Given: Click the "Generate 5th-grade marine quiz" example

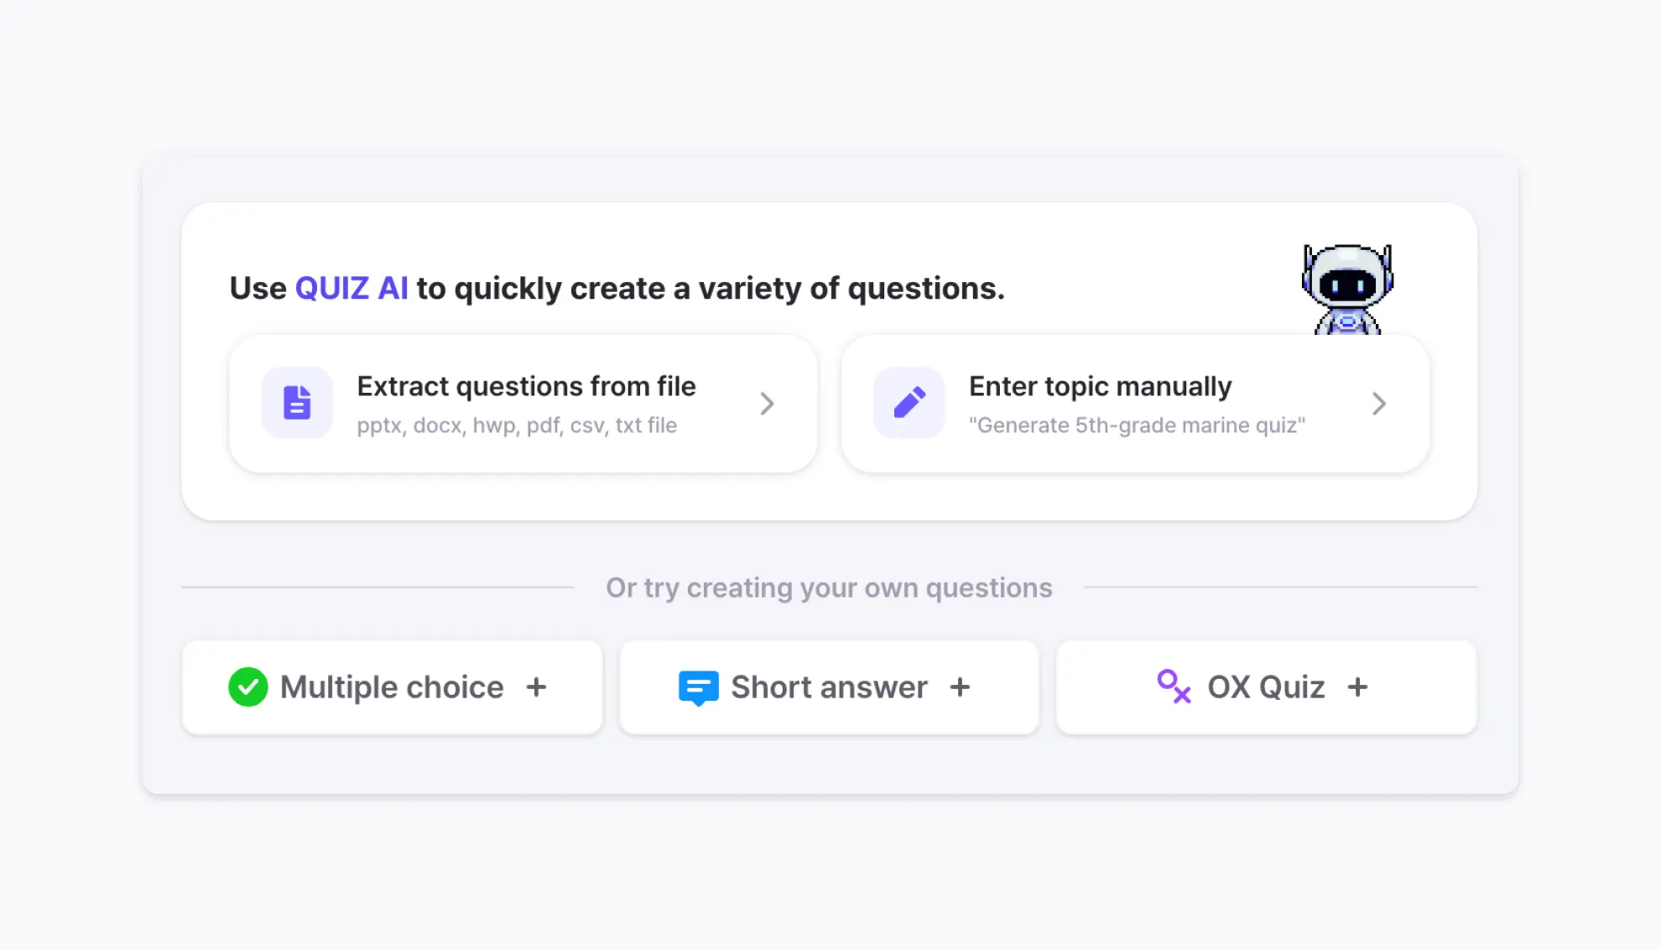Looking at the screenshot, I should [x=1137, y=425].
